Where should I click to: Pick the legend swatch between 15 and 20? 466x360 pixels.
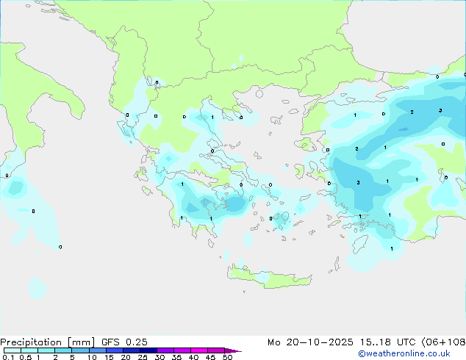pos(115,350)
